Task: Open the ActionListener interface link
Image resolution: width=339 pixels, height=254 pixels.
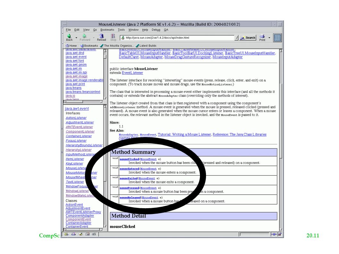Action: pyautogui.click(x=76, y=118)
